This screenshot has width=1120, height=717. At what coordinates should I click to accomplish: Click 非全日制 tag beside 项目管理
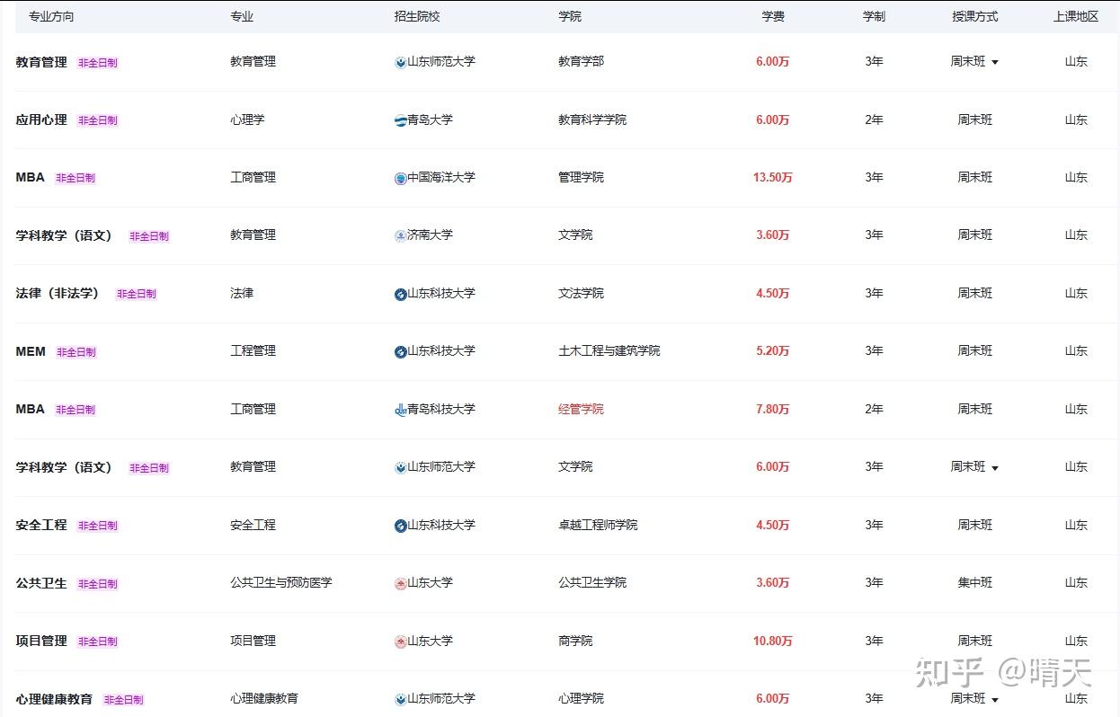pyautogui.click(x=98, y=642)
